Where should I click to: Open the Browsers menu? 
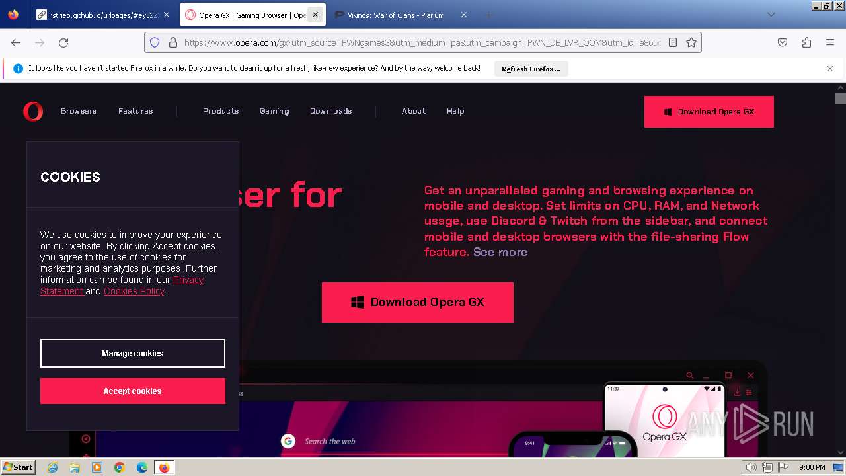tap(79, 111)
